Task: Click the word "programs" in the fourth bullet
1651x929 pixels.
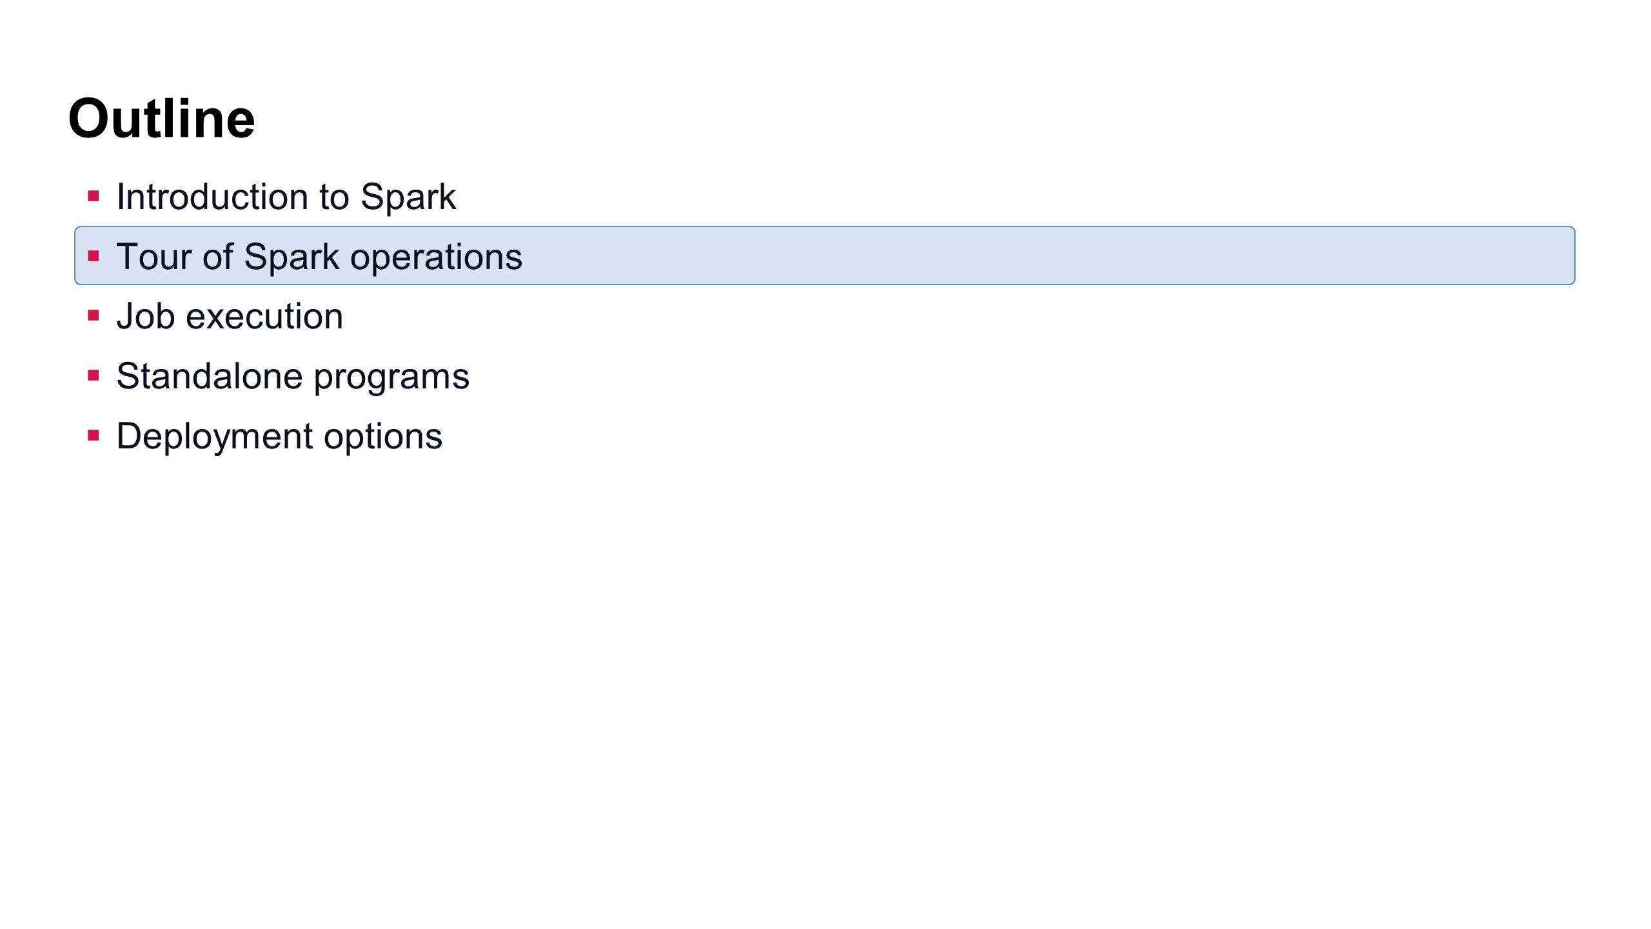Action: point(391,378)
